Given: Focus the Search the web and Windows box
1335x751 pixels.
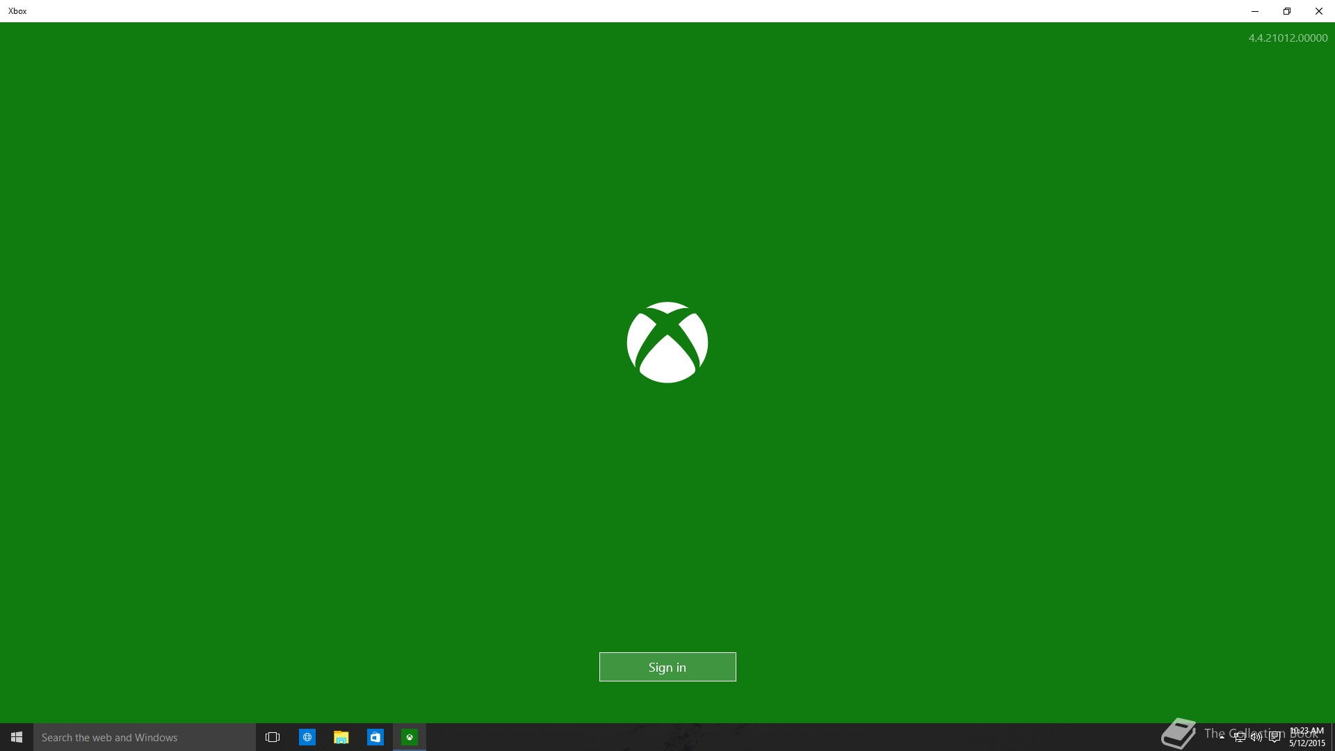Looking at the screenshot, I should click(145, 737).
